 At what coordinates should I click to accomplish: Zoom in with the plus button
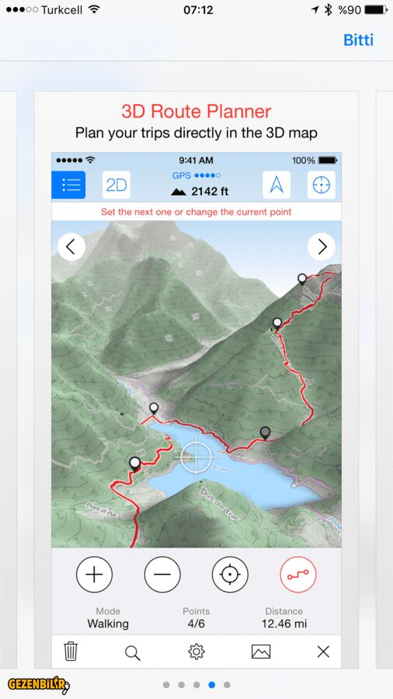click(x=94, y=575)
